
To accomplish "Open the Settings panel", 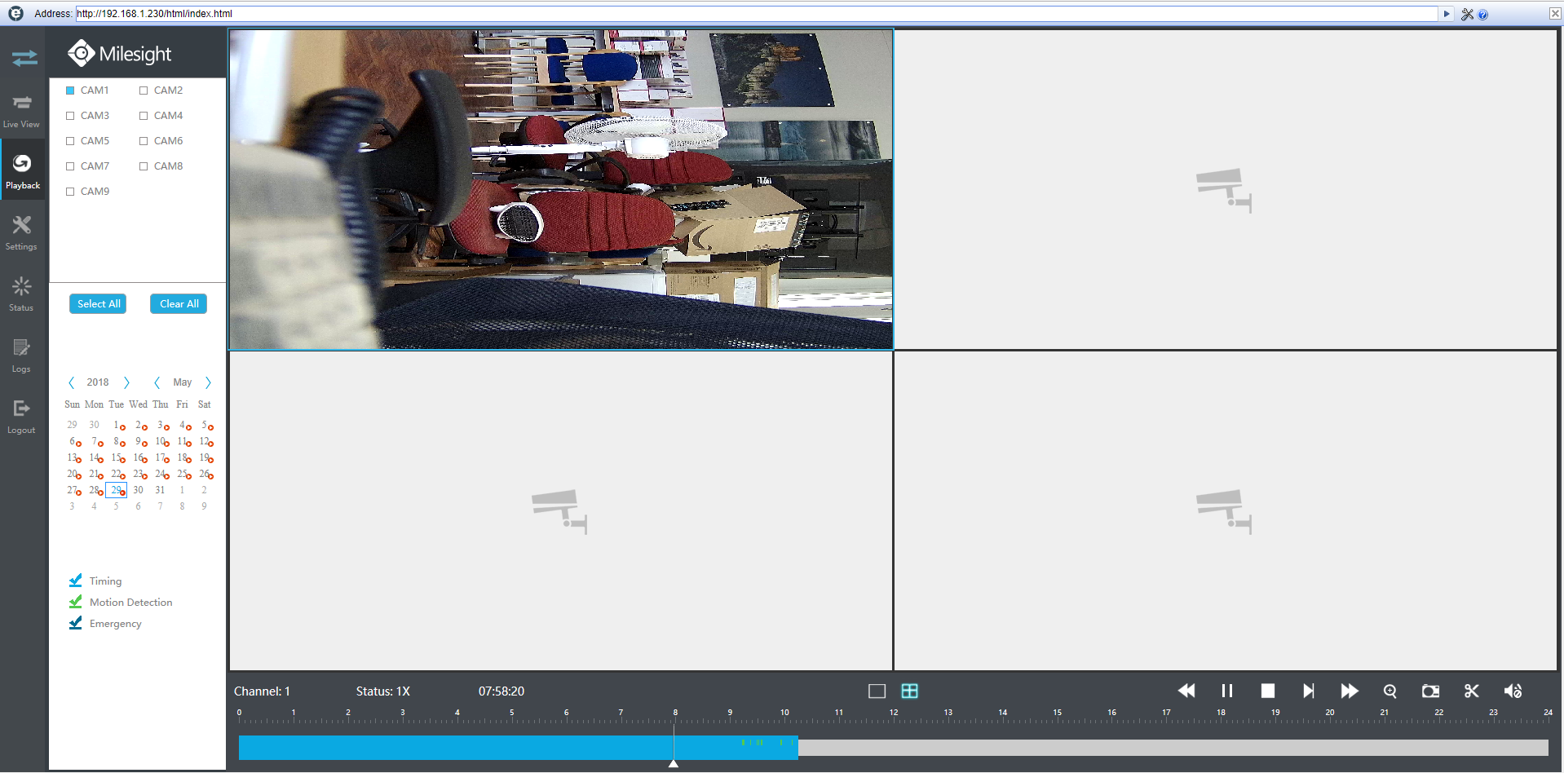I will 22,232.
